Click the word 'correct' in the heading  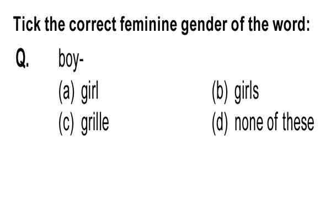[93, 24]
